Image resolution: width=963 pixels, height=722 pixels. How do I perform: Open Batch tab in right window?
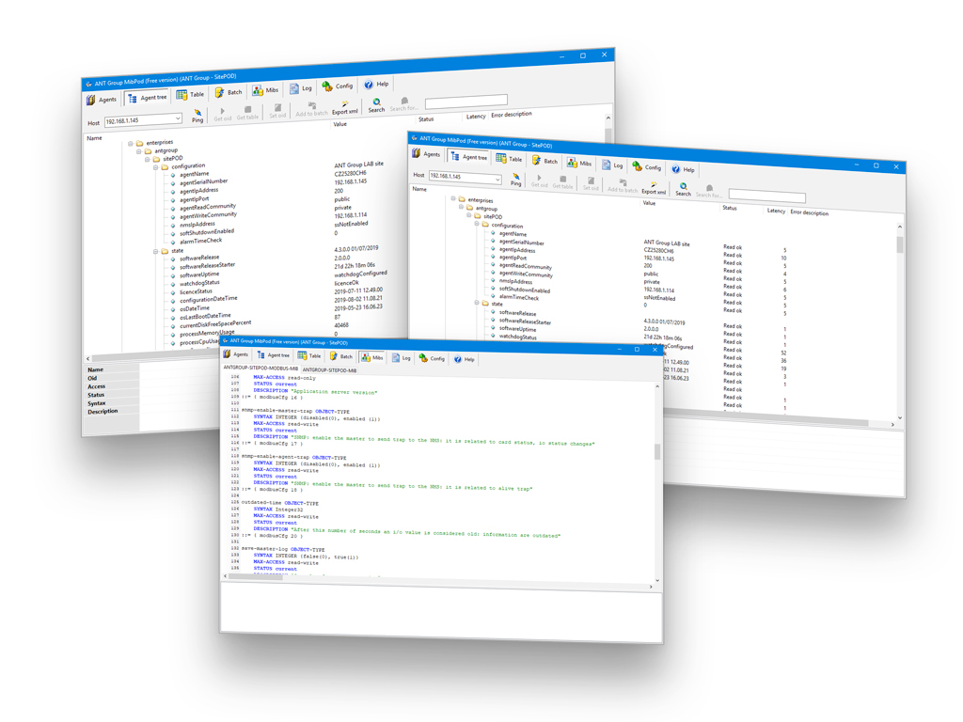pyautogui.click(x=545, y=161)
